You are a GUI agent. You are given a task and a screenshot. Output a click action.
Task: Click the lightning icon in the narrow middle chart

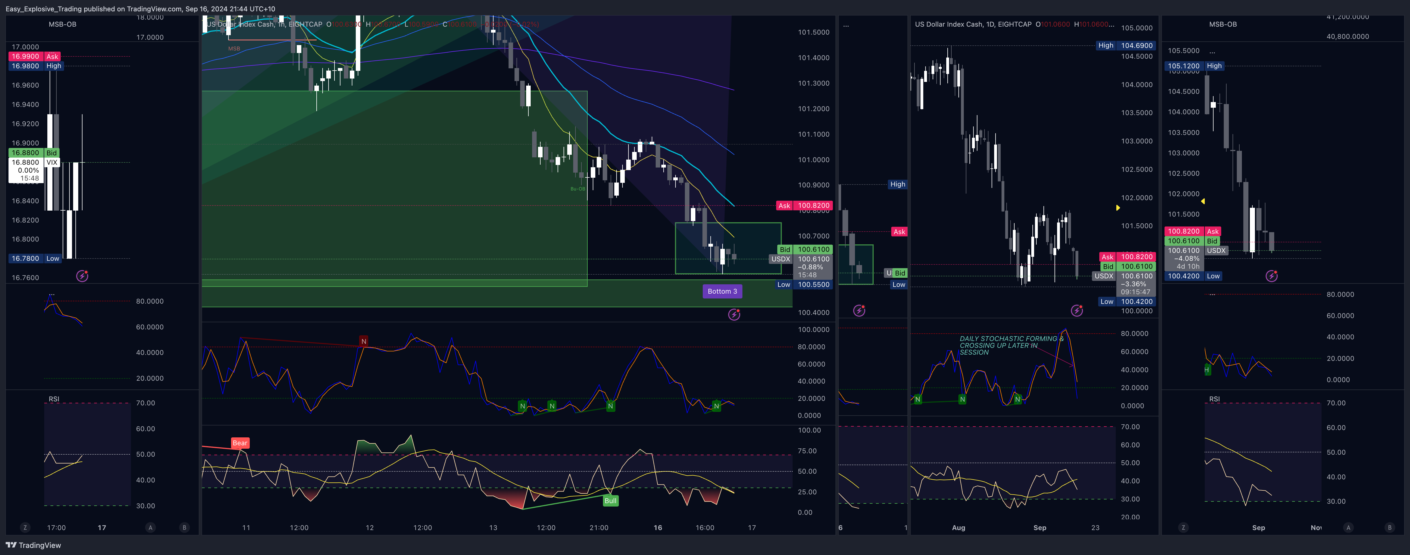pos(859,311)
